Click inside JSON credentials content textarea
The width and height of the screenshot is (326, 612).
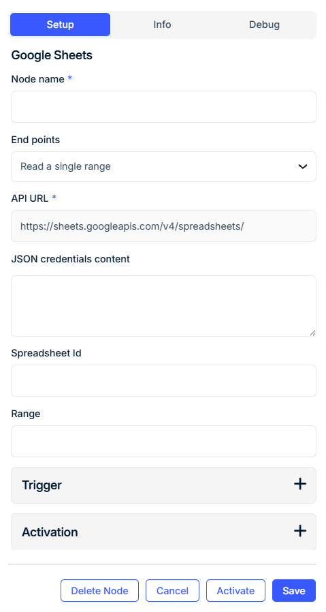coord(163,306)
